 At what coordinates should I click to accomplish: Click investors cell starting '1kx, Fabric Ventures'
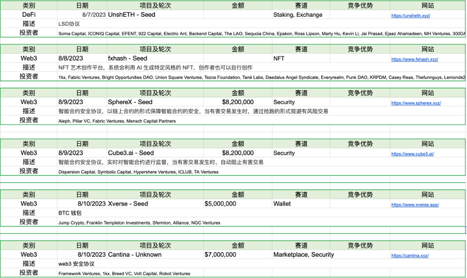(262, 77)
